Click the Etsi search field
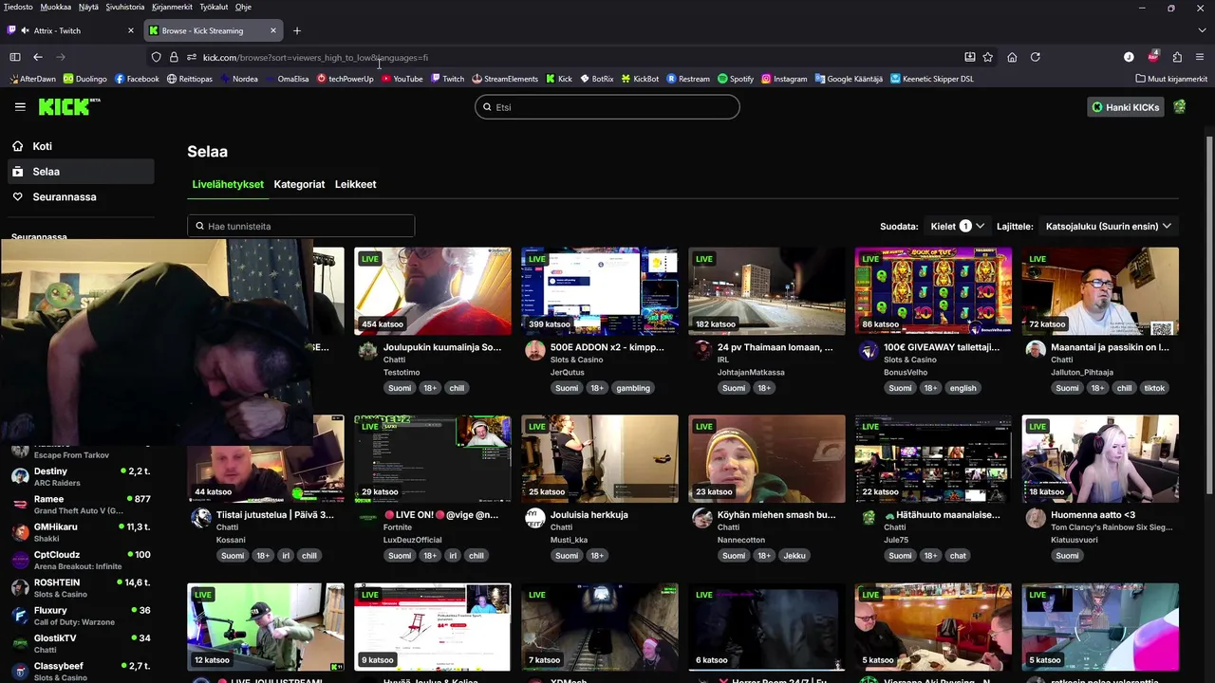Image resolution: width=1215 pixels, height=683 pixels. click(607, 107)
